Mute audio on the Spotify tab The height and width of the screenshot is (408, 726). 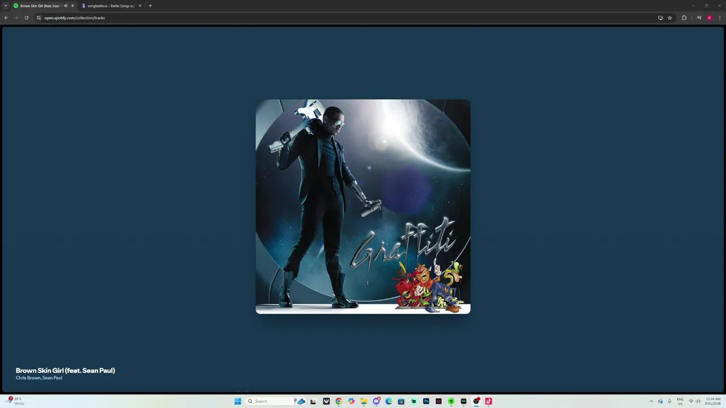click(66, 6)
